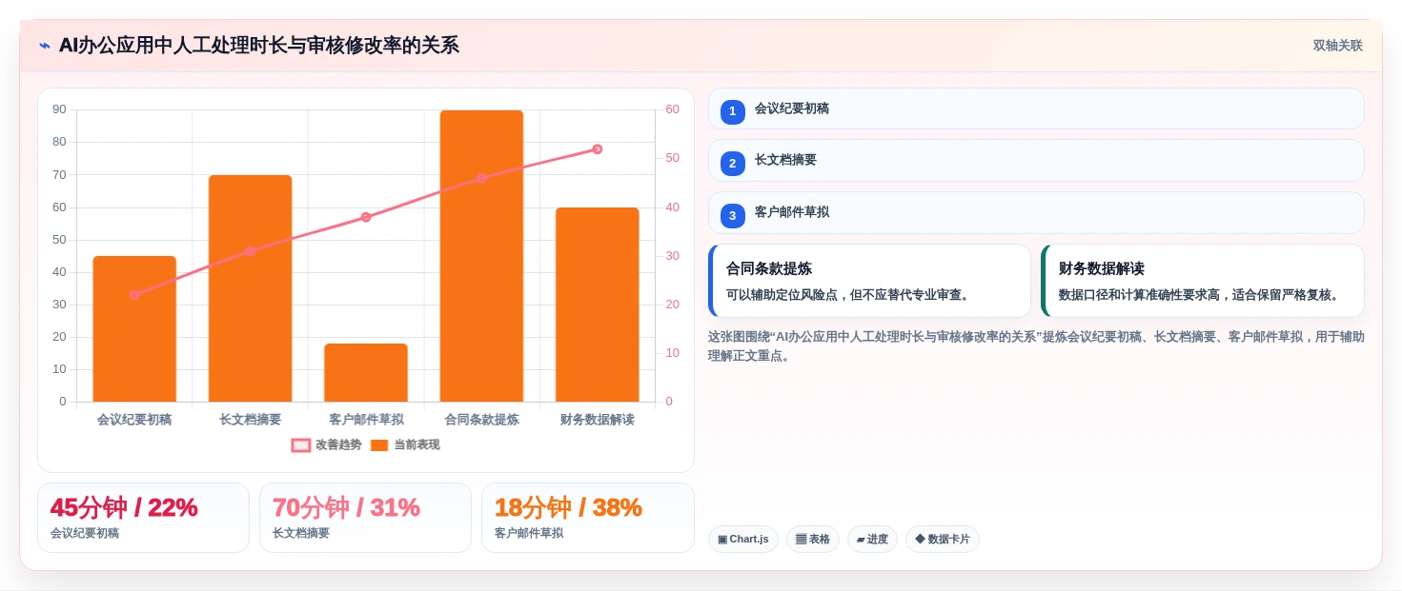Click the line point above 合同条款提炼

[x=481, y=178]
